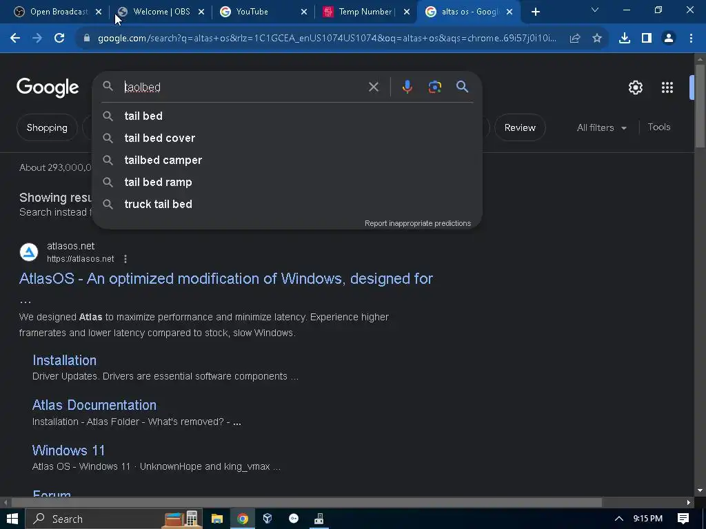Choose the 'tailbed camper' suggestion
706x529 pixels.
point(287,160)
